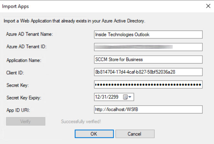
Task: Click the 'Application Name:' label
Action: [24, 60]
